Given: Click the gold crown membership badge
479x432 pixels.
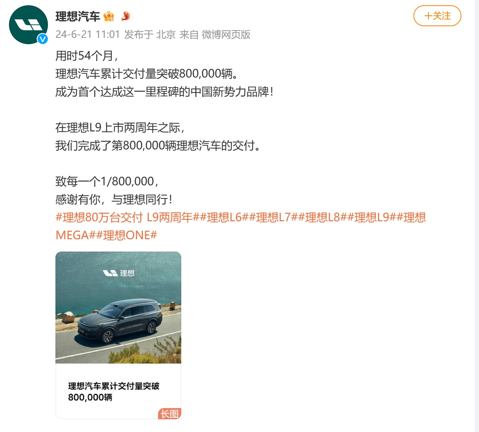Looking at the screenshot, I should pos(109,16).
